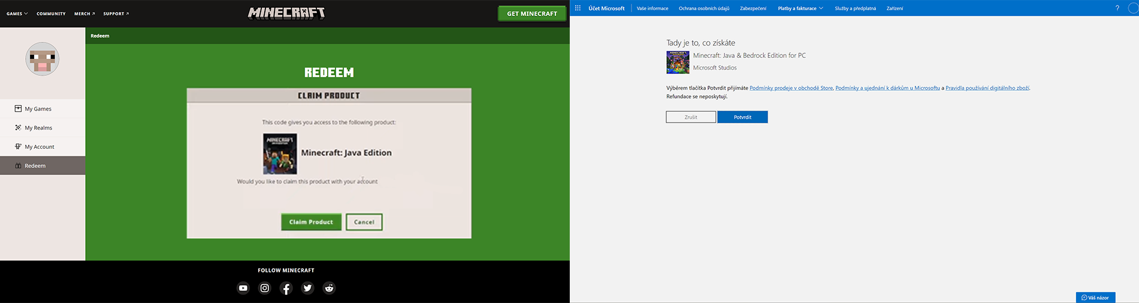This screenshot has width=1139, height=303.
Task: Click the My Account sidebar icon
Action: (18, 146)
